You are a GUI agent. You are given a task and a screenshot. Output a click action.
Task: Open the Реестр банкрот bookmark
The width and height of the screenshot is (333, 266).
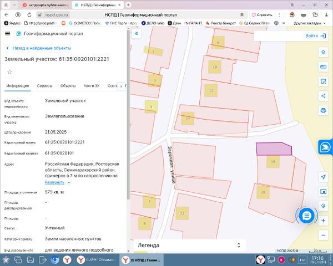(x=221, y=23)
